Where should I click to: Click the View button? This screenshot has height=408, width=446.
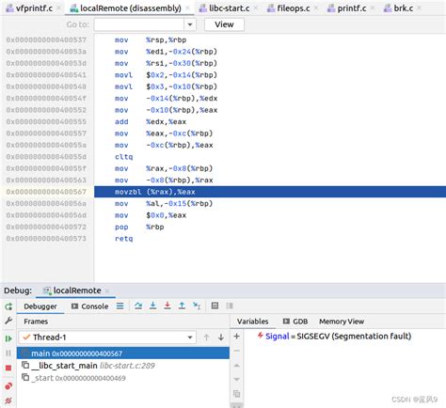(224, 24)
